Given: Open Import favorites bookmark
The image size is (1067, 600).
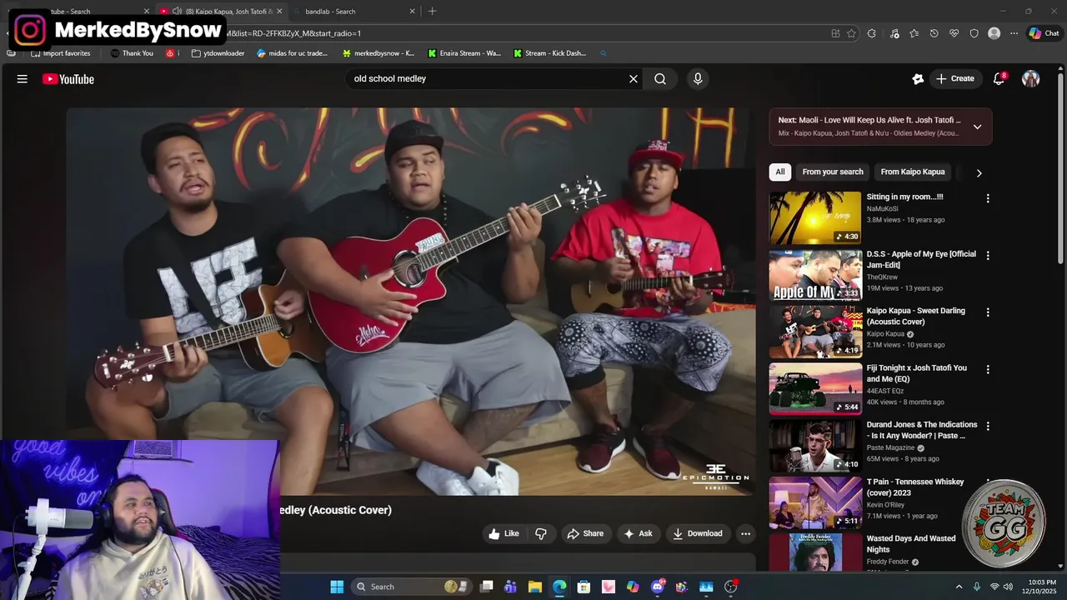Looking at the screenshot, I should (x=61, y=53).
